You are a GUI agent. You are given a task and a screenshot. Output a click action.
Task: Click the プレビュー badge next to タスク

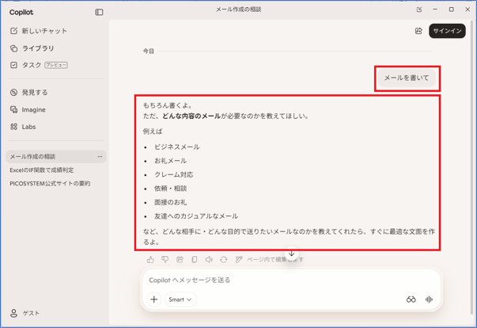(56, 65)
